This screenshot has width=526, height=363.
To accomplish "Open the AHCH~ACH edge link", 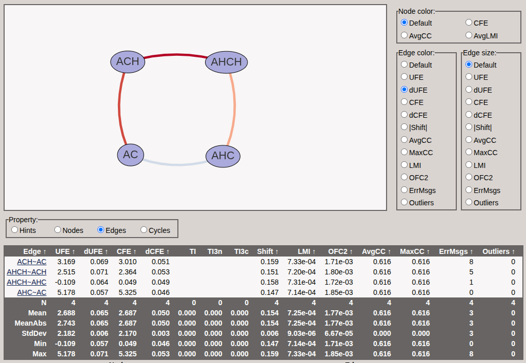I will (27, 272).
